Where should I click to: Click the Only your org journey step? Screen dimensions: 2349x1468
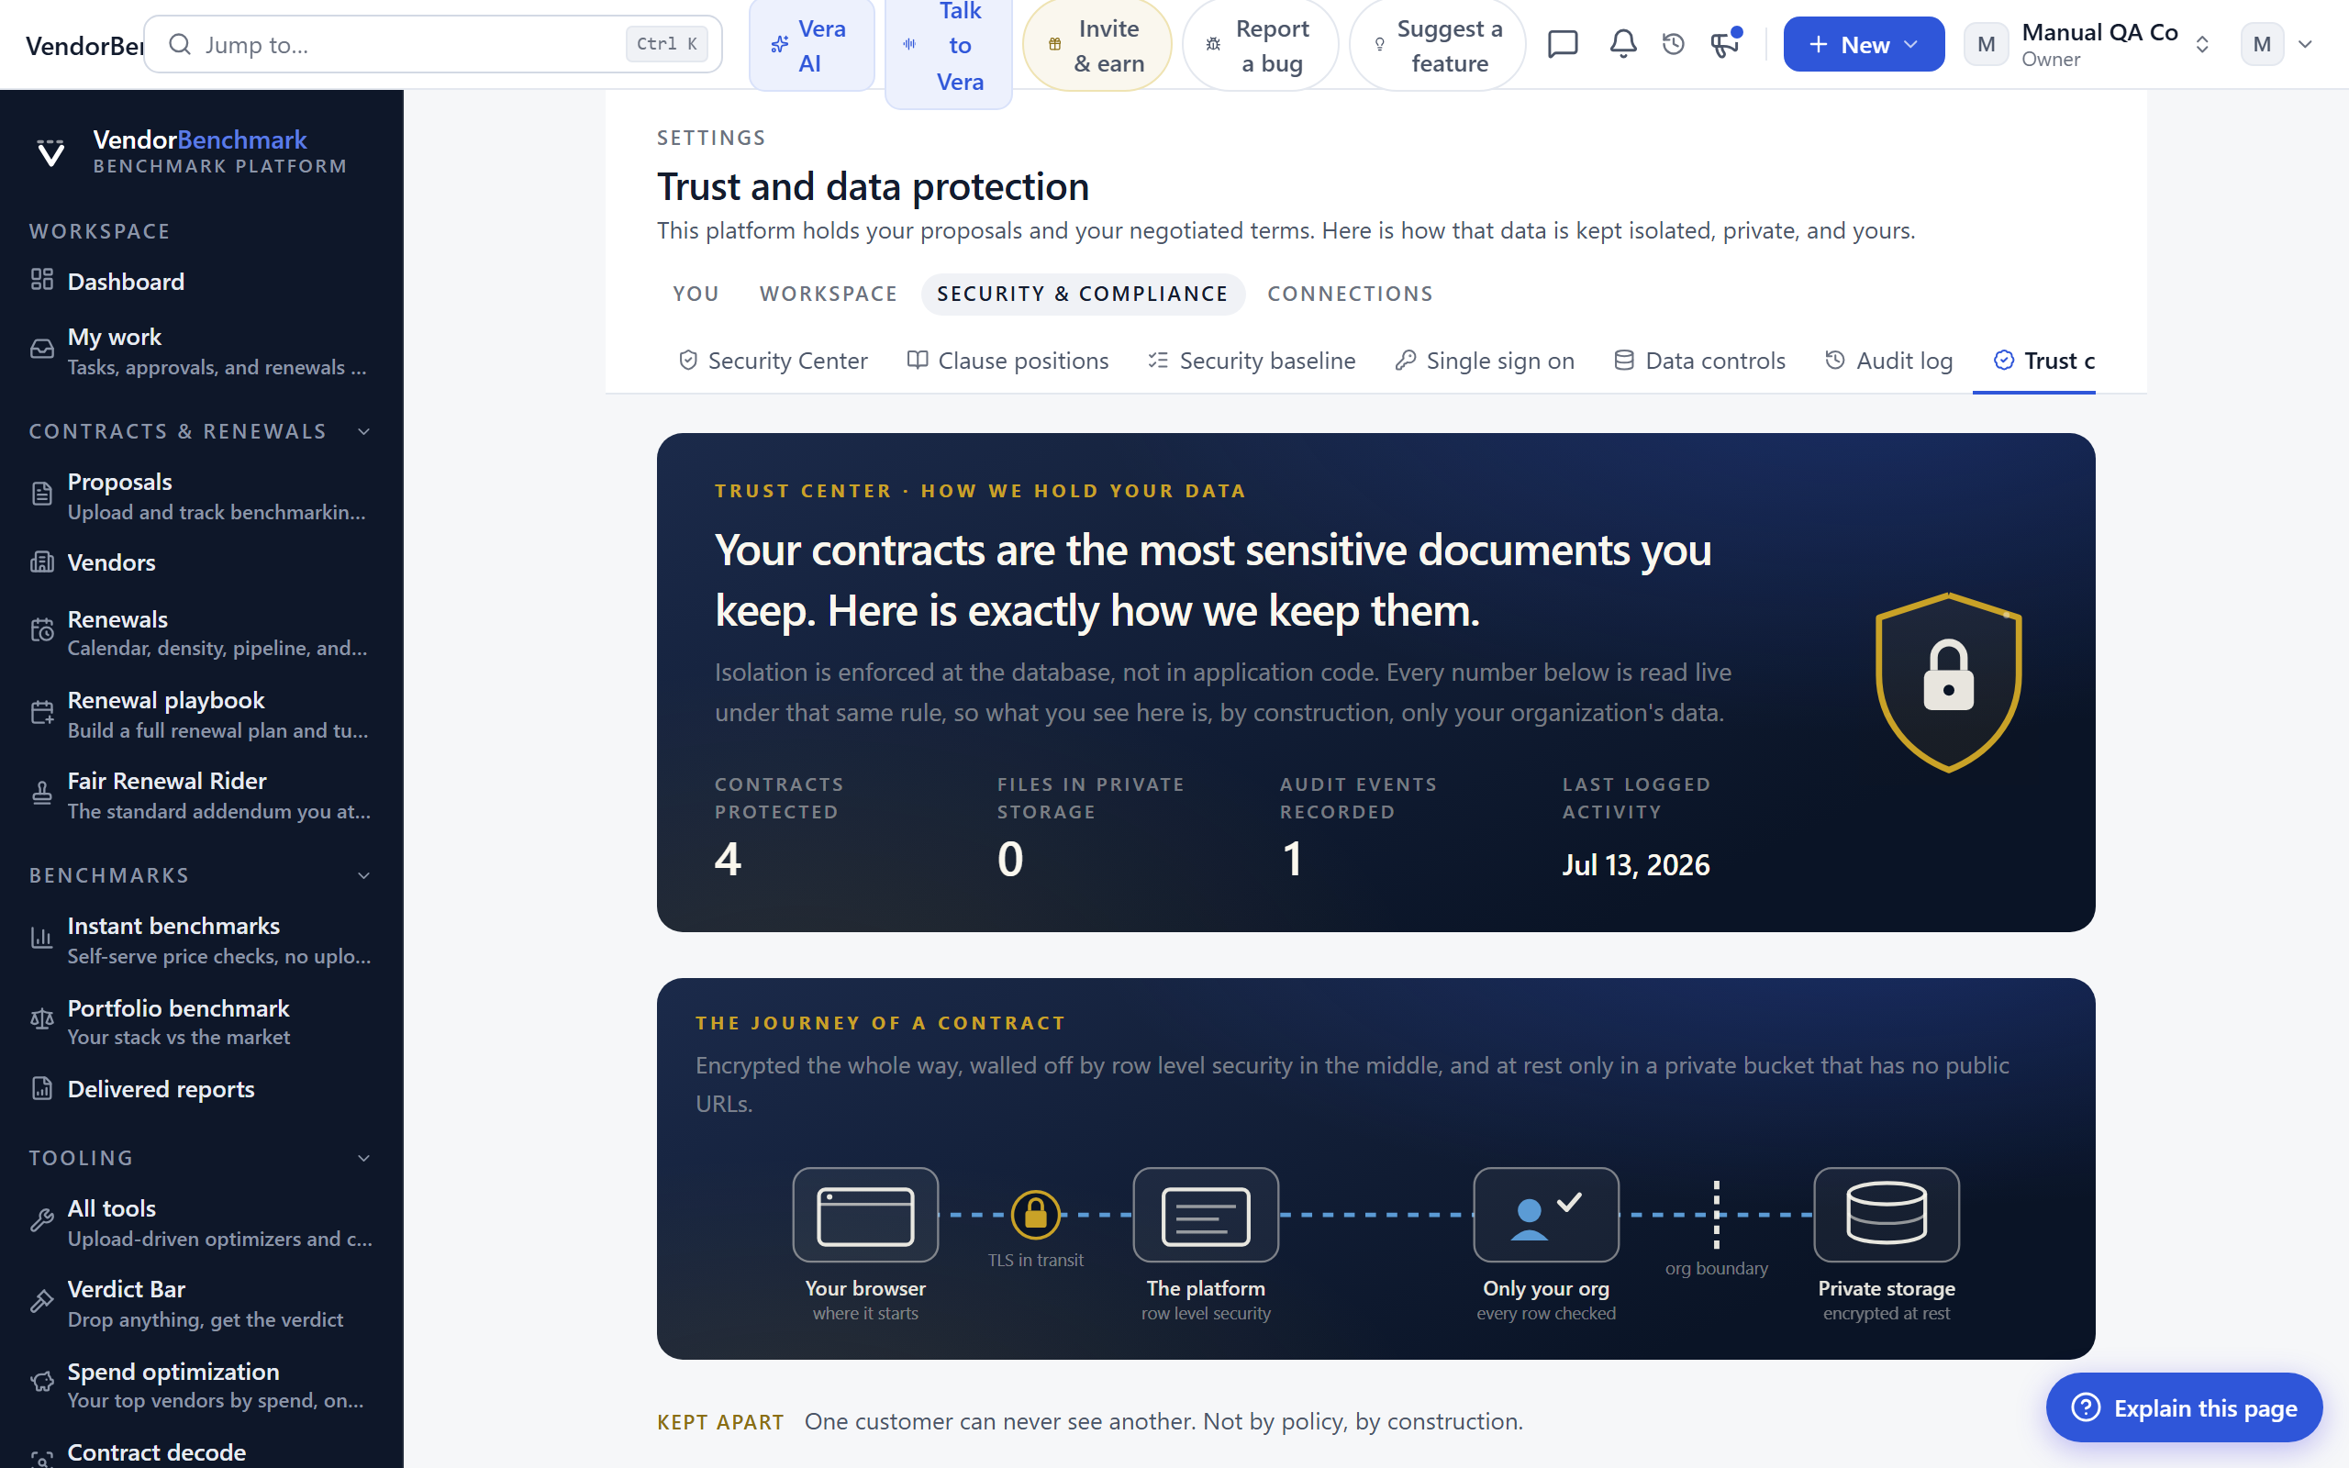[x=1546, y=1245]
